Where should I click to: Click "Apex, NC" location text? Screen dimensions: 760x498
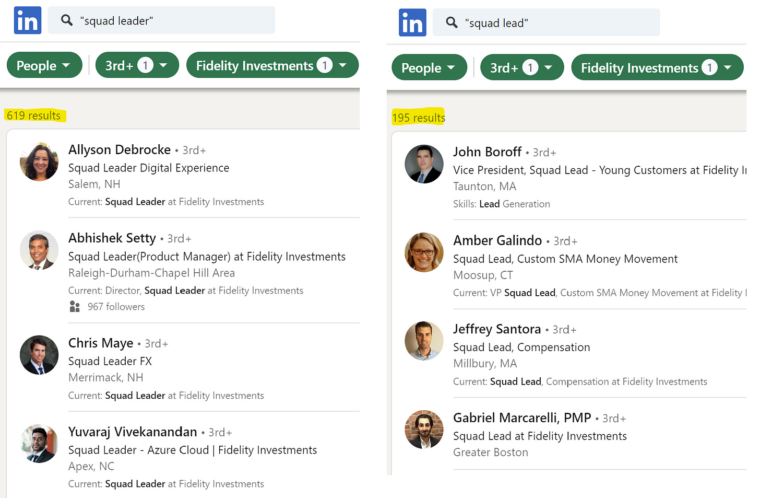click(91, 466)
